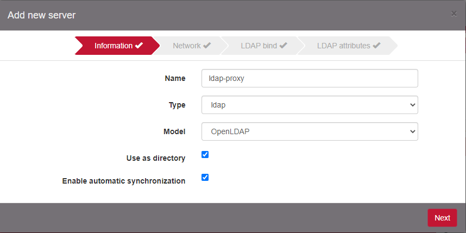The width and height of the screenshot is (466, 233).
Task: Switch to the Network step tab
Action: (x=186, y=46)
